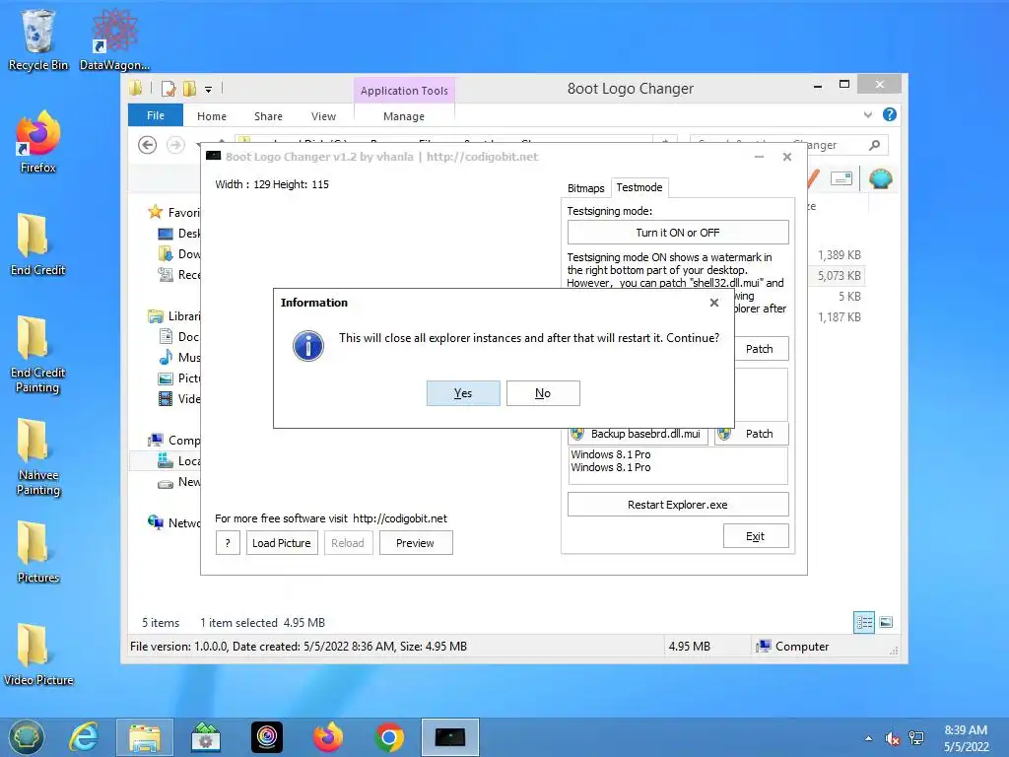The width and height of the screenshot is (1009, 757).
Task: Click the Patch button beside Backup basebrd.dll.mui
Action: click(x=752, y=434)
